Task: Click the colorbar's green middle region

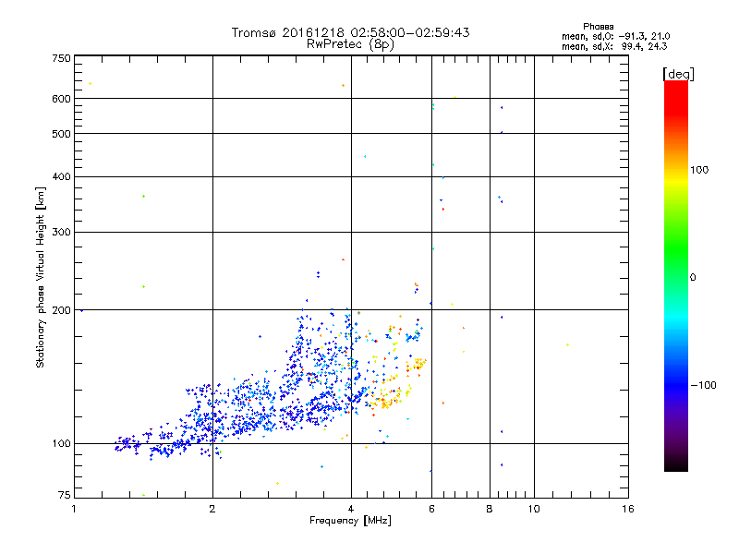Action: (676, 249)
